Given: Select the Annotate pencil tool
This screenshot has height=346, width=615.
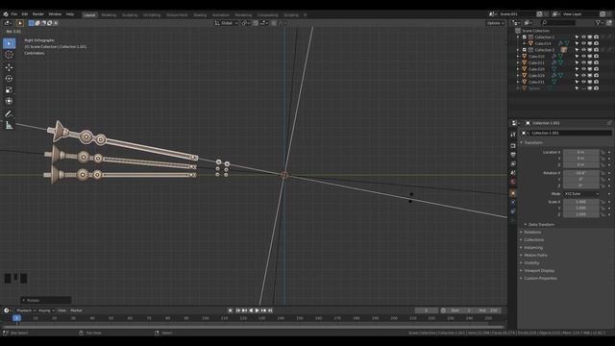Looking at the screenshot, I should coord(9,113).
